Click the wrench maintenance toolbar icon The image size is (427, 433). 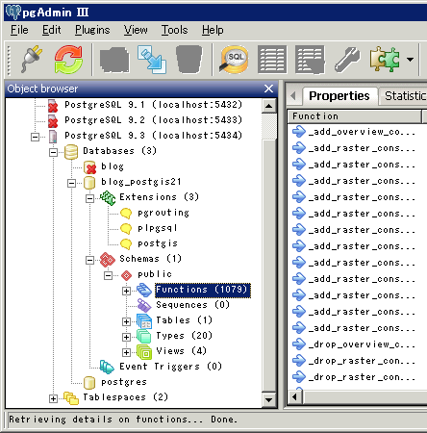point(347,60)
